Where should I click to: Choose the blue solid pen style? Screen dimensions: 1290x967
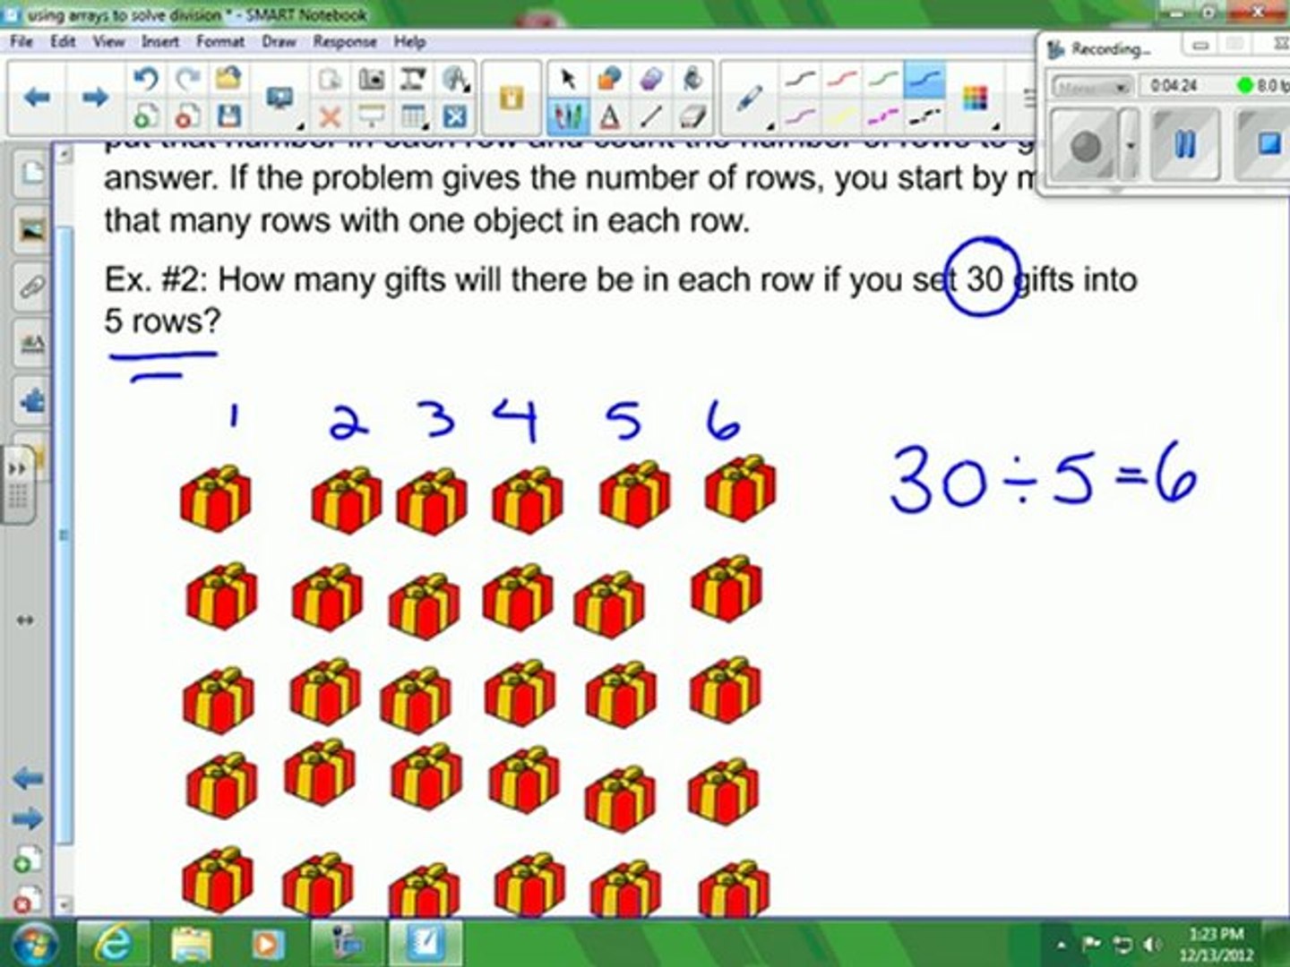pos(924,79)
